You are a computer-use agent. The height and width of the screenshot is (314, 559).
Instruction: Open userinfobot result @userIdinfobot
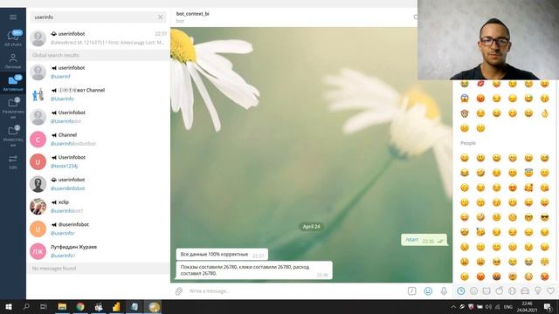point(98,184)
